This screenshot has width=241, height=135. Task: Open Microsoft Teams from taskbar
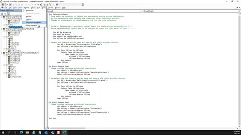tap(52, 132)
